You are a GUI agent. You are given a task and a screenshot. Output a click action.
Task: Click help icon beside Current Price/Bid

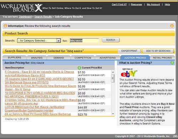pos(79,68)
